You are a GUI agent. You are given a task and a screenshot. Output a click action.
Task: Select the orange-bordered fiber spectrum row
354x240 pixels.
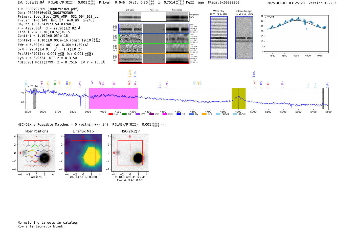tap(154, 49)
